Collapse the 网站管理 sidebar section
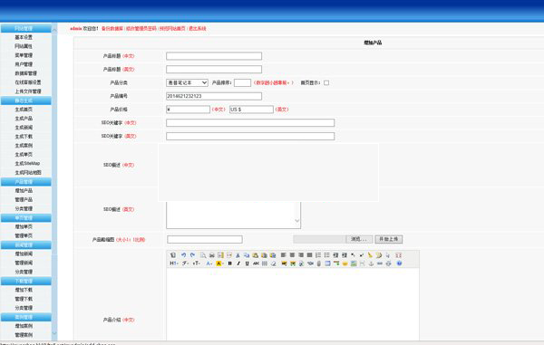 coord(26,28)
